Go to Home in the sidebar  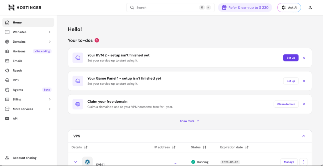[x=28, y=23]
